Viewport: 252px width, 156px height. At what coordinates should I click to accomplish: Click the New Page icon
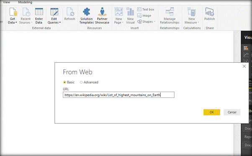coord(119,12)
